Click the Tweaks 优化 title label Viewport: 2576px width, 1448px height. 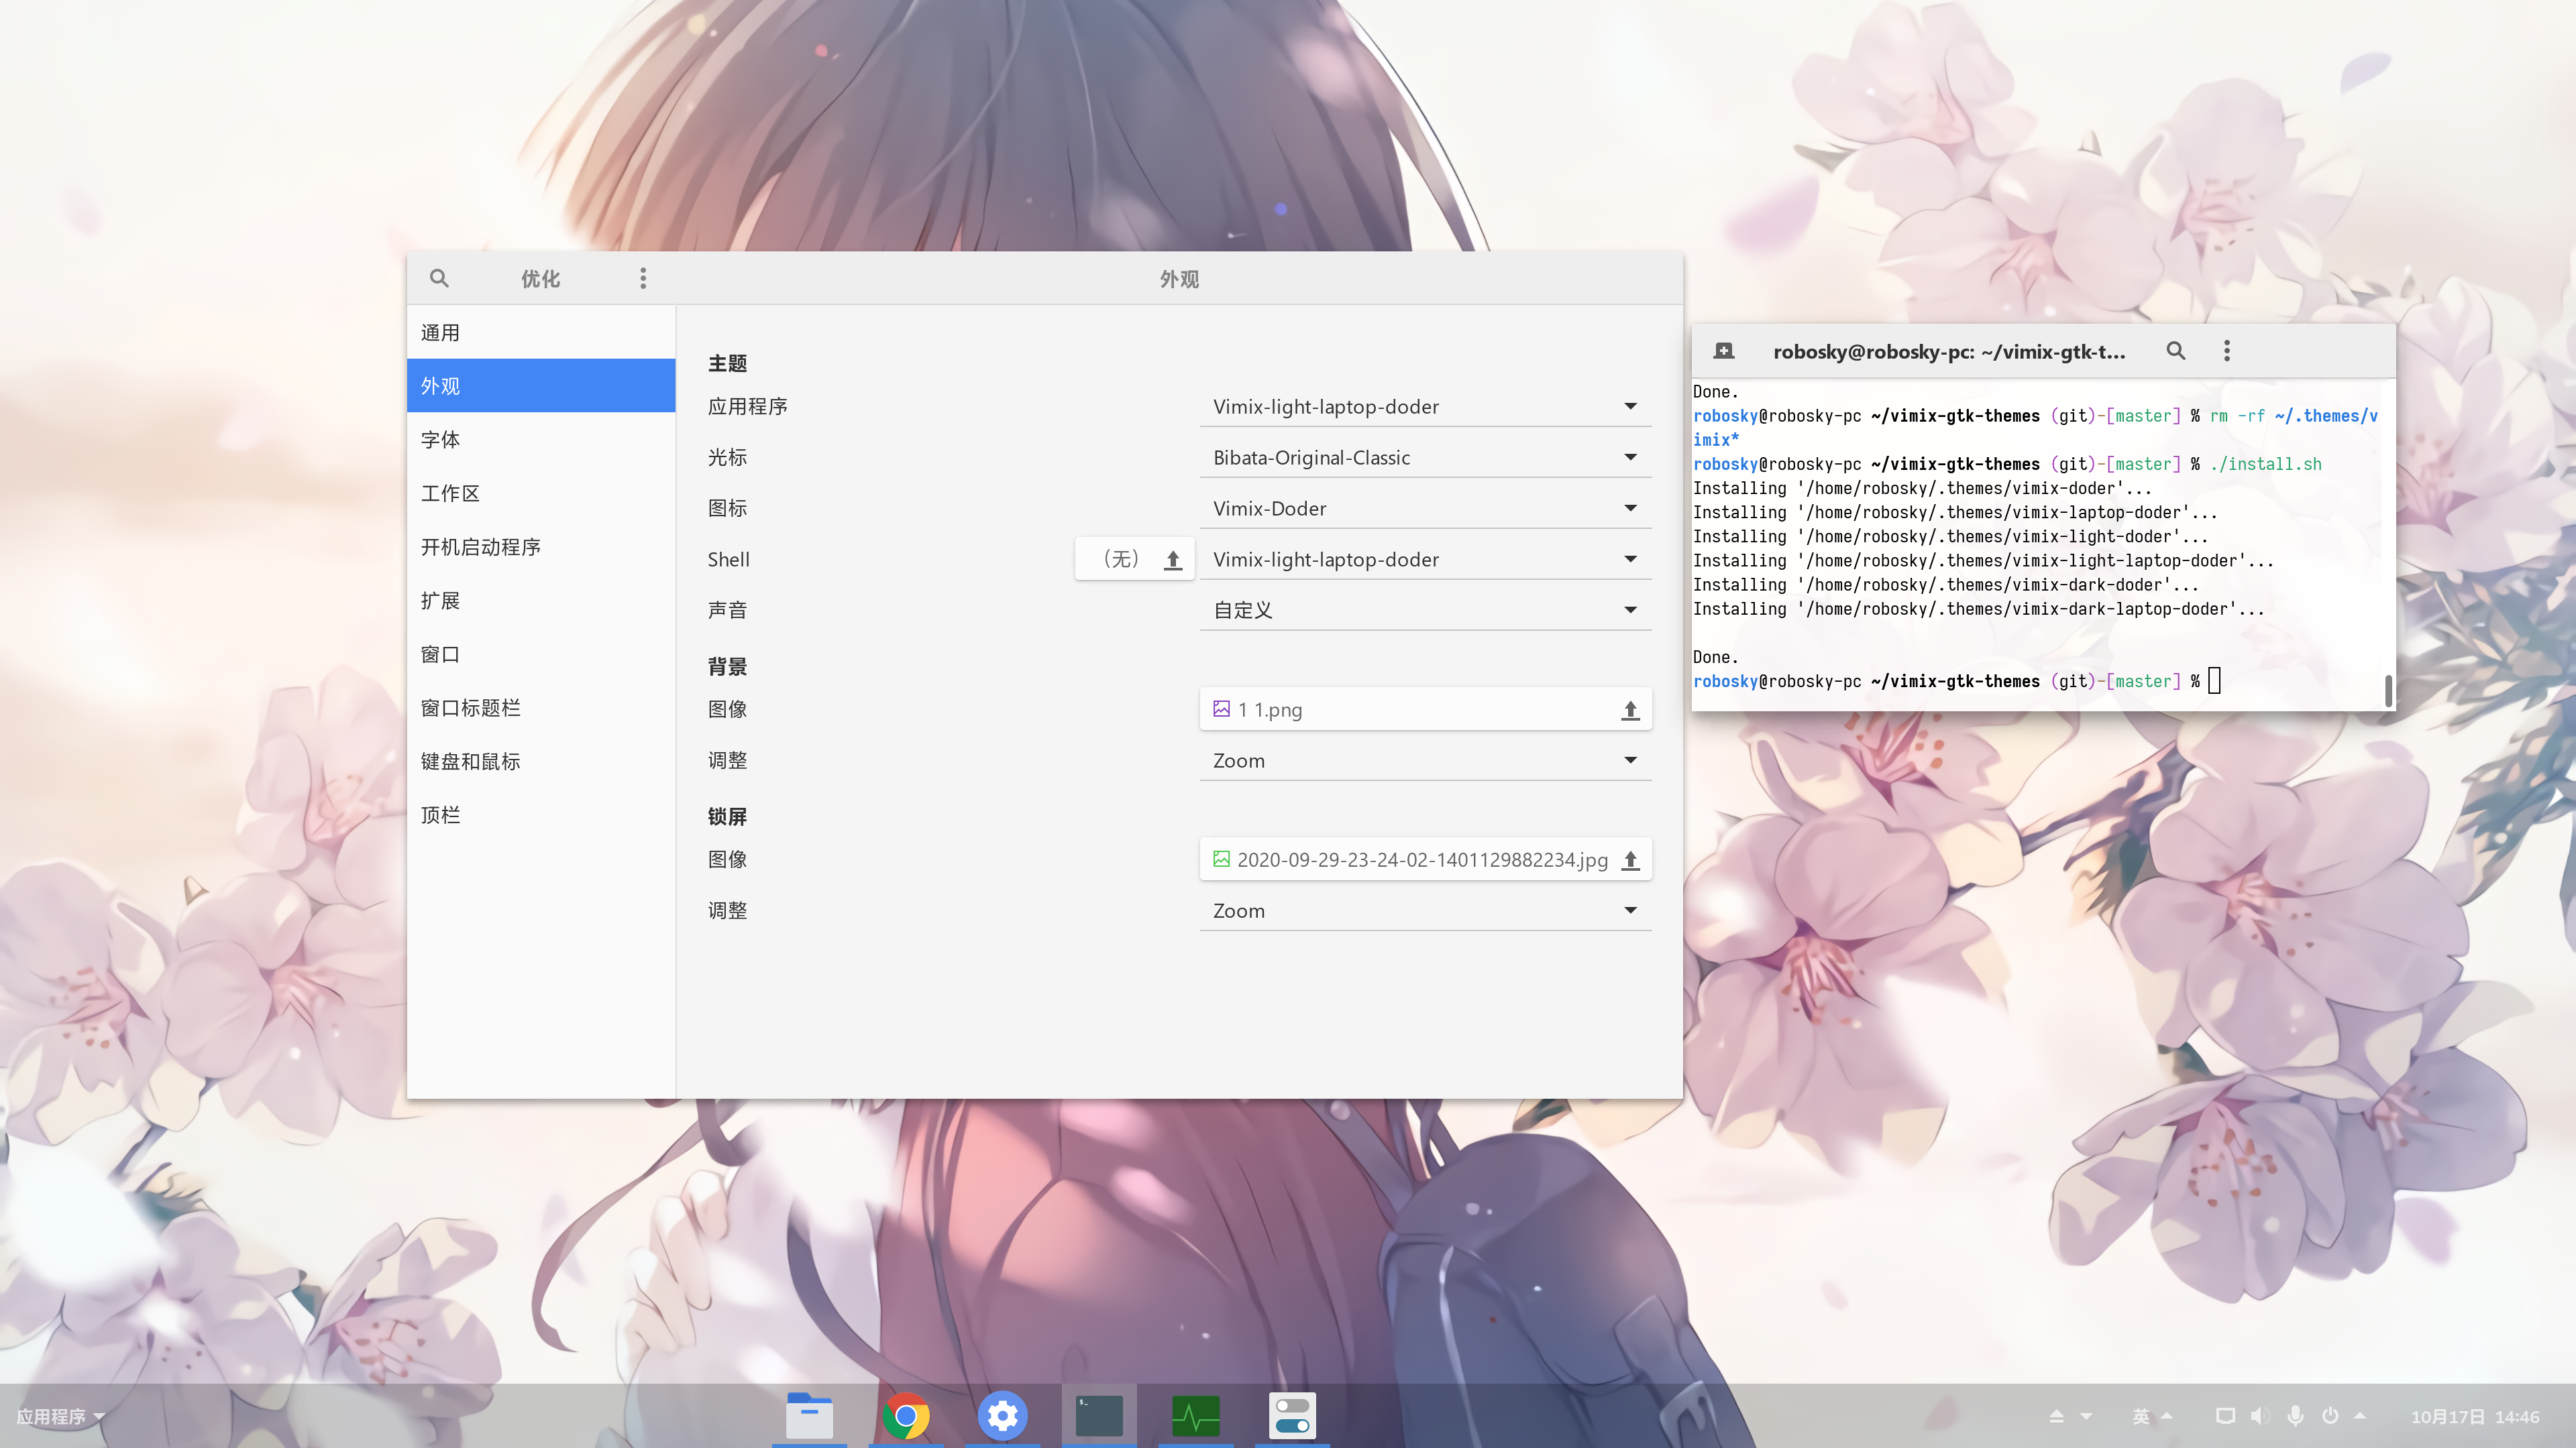[540, 279]
